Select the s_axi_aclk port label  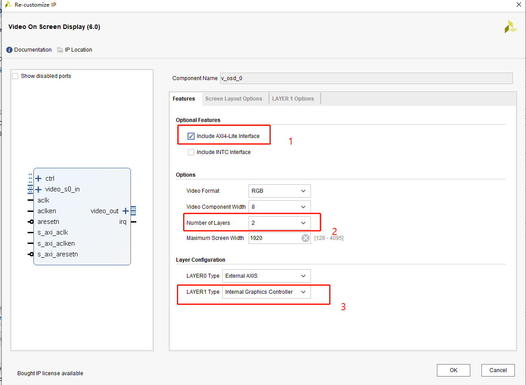point(53,232)
